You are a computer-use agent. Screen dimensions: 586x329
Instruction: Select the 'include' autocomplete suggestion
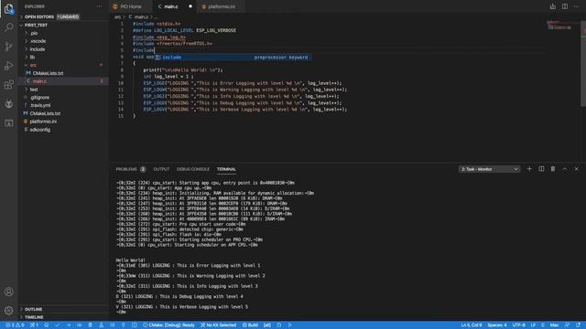point(233,57)
